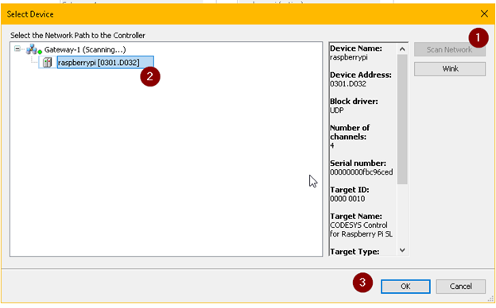Click the Select Device title text
Viewport: 496px width, 308px height.
[30, 14]
